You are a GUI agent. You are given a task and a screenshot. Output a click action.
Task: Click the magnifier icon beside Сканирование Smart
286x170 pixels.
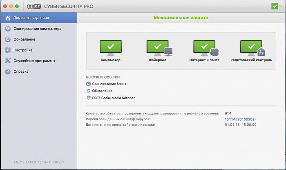click(88, 83)
